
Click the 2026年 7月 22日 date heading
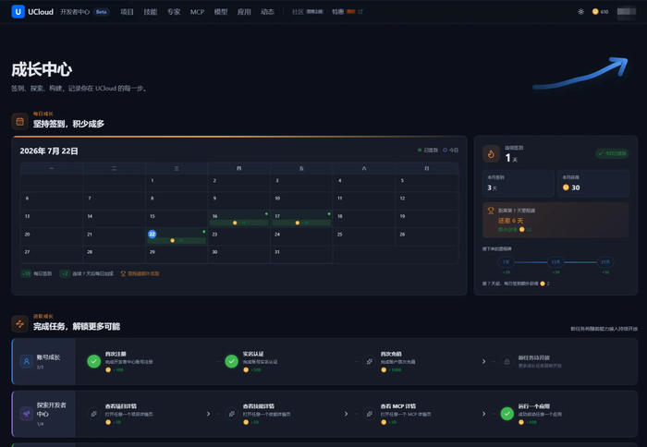coord(49,151)
